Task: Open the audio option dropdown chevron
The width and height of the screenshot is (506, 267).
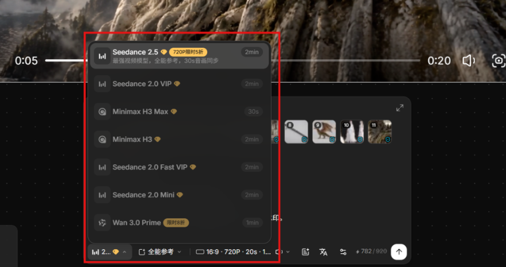Action: click(x=288, y=252)
